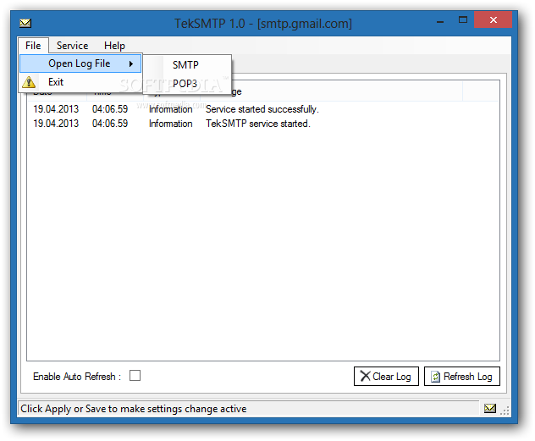Click the TekSMTP envelope icon in title bar
This screenshot has height=441, width=535.
(x=25, y=23)
